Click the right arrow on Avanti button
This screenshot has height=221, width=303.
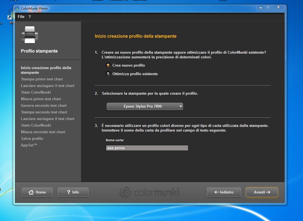click(268, 192)
